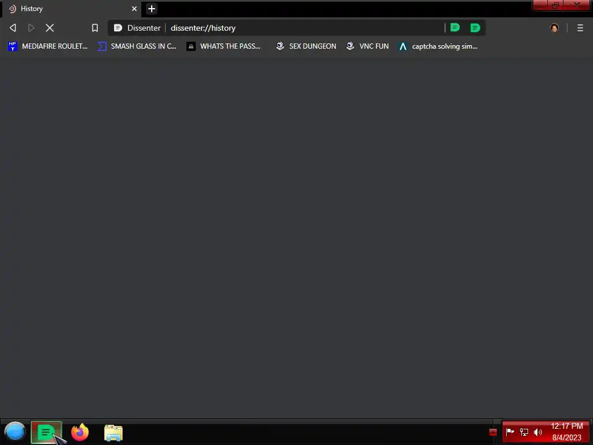This screenshot has height=445, width=593.
Task: Select the History tab
Action: pos(72,9)
